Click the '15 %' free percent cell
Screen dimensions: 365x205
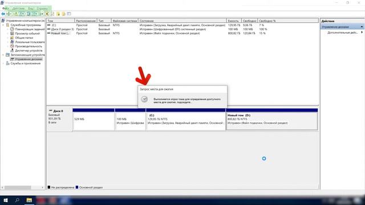click(x=262, y=33)
